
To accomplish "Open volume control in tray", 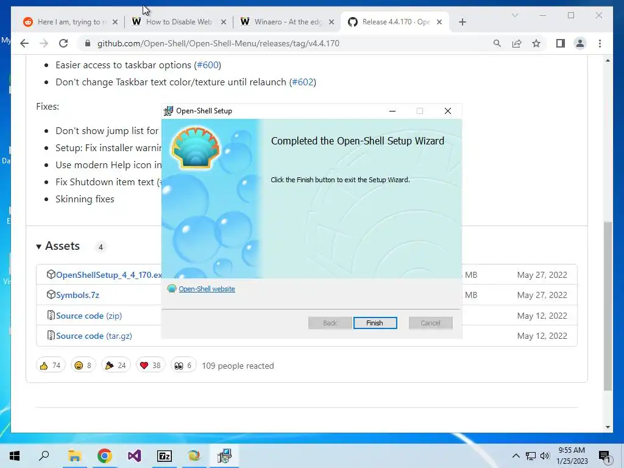I will [x=545, y=456].
